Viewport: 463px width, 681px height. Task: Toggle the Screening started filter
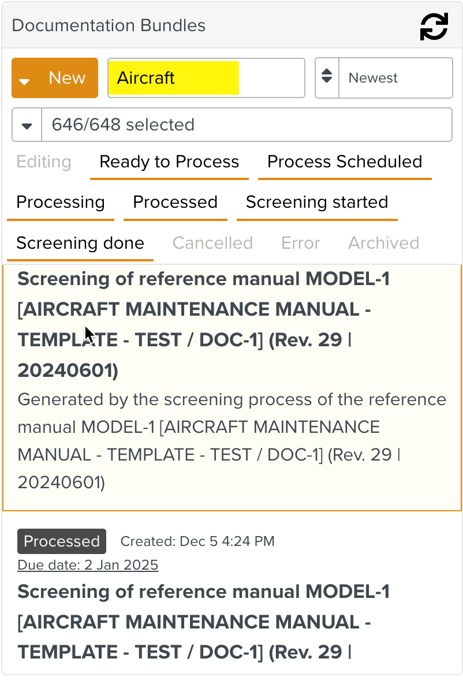pyautogui.click(x=317, y=203)
